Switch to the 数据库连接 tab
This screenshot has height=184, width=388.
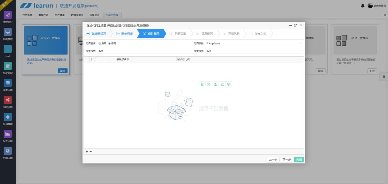(77, 15)
